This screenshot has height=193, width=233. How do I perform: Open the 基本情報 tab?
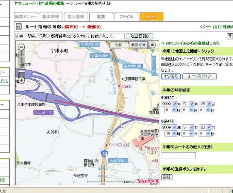click(51, 17)
